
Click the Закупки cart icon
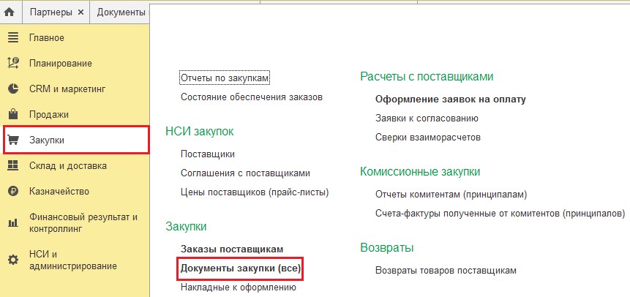coord(13,140)
